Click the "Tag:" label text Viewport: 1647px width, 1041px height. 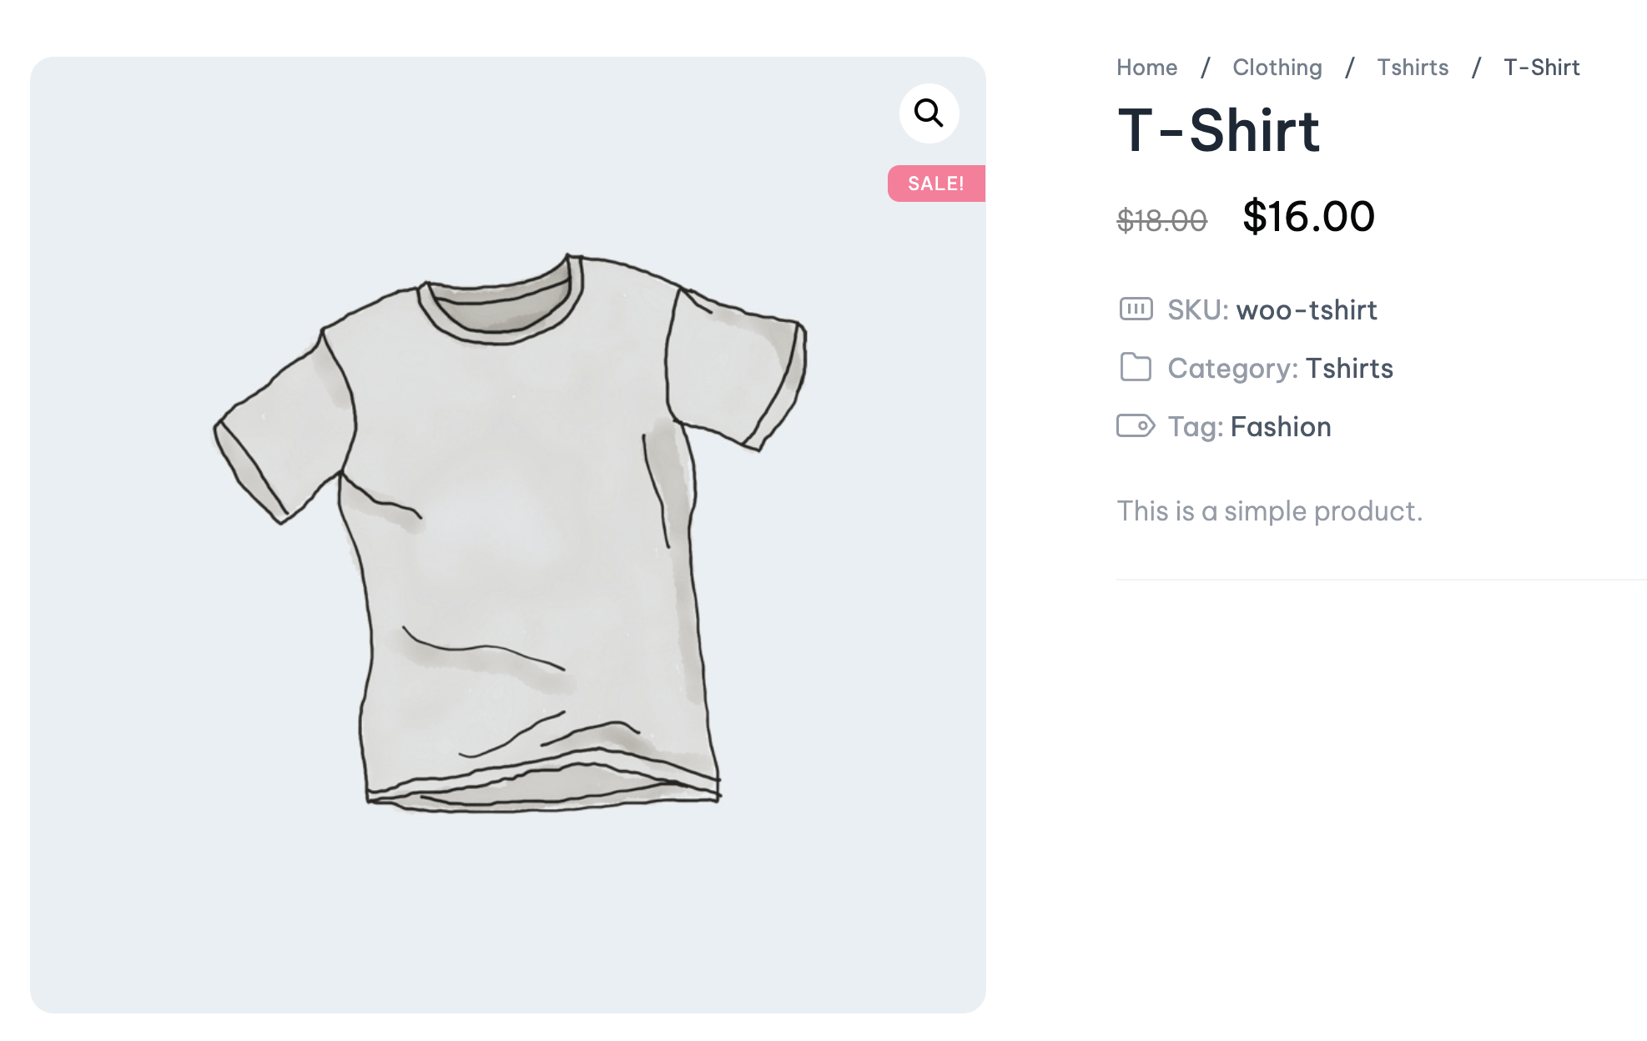1196,427
